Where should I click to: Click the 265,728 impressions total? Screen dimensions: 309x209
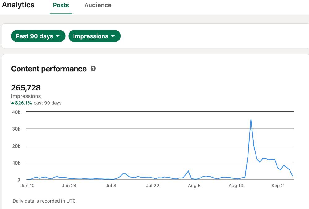(x=26, y=88)
